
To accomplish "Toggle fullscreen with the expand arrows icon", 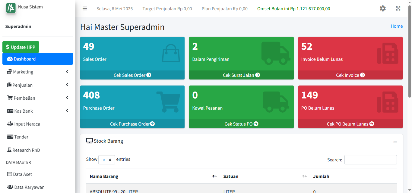I will [x=398, y=9].
